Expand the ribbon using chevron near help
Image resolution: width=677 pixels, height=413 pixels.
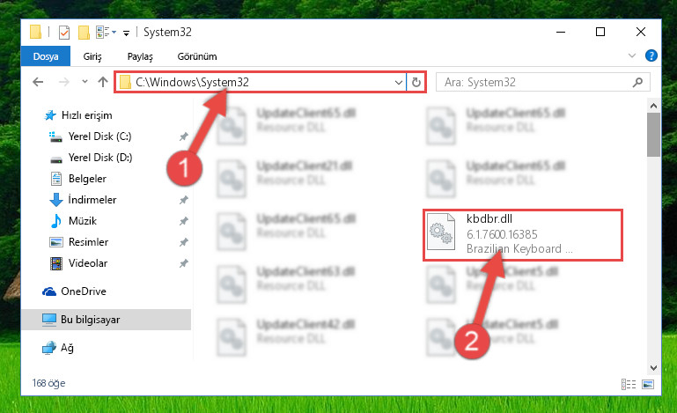click(x=632, y=55)
